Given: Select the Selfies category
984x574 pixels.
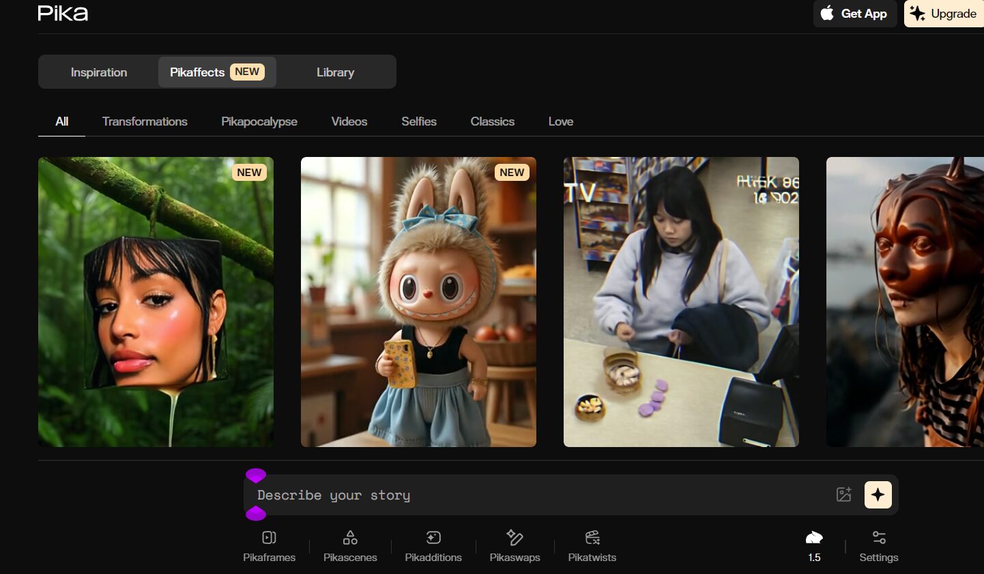Looking at the screenshot, I should 419,121.
